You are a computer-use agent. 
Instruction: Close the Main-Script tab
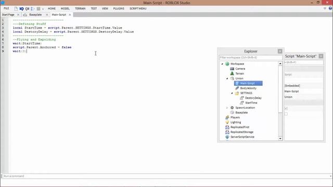click(x=70, y=15)
